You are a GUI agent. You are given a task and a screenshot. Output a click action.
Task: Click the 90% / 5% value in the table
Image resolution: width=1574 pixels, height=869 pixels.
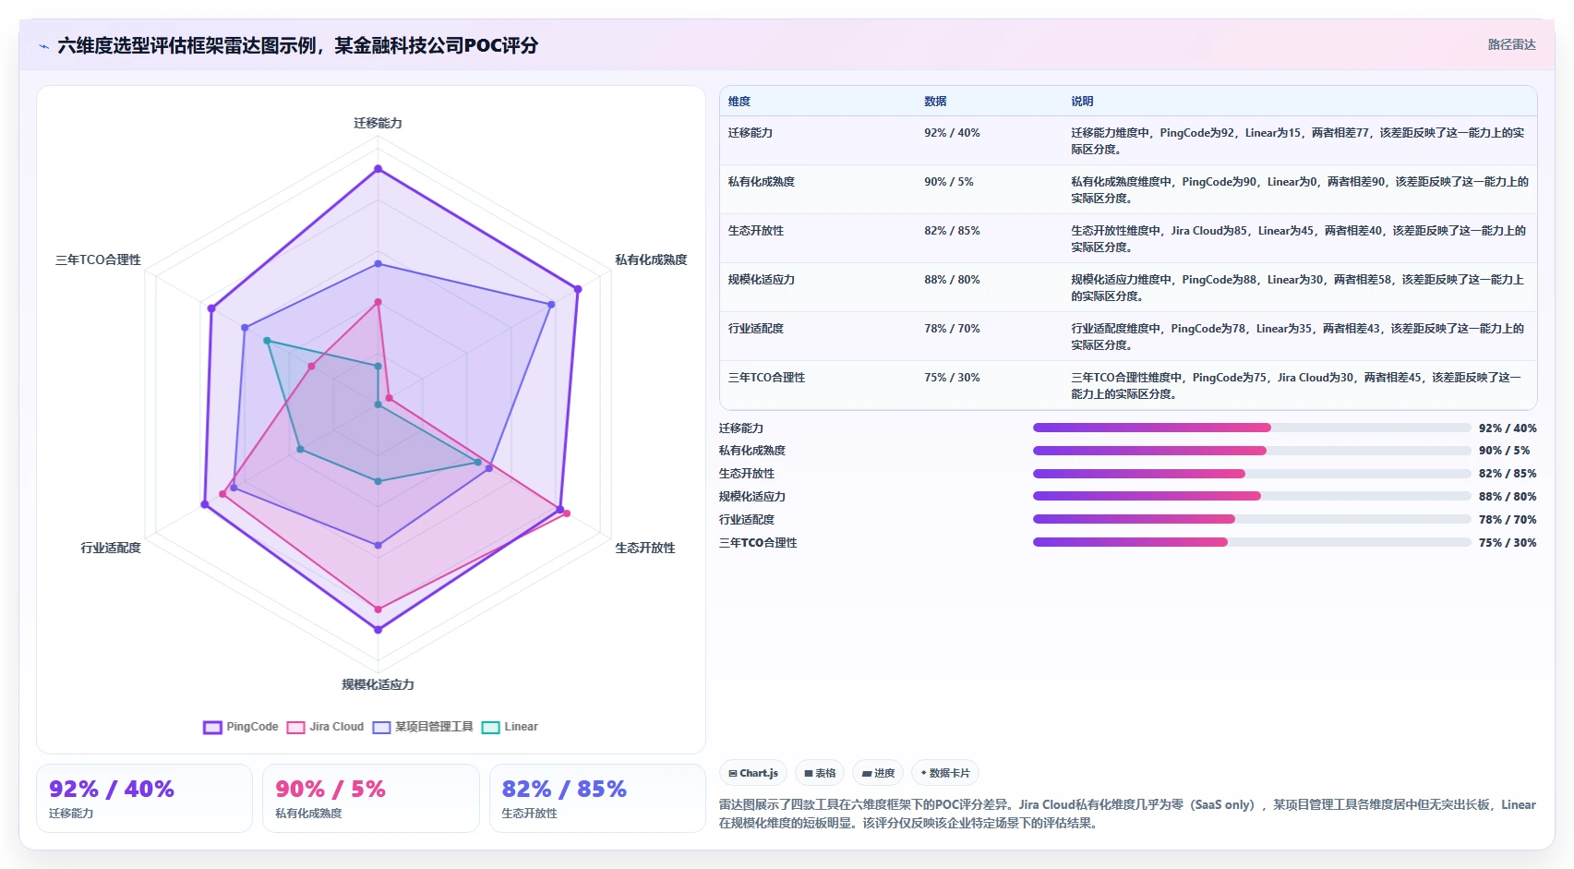(949, 182)
